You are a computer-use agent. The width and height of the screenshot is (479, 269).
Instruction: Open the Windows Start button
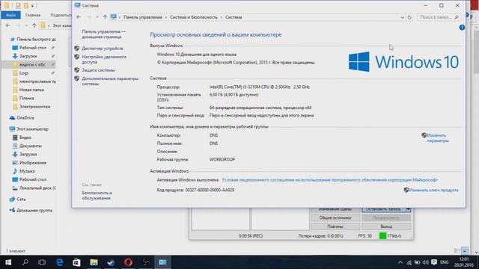point(8,262)
